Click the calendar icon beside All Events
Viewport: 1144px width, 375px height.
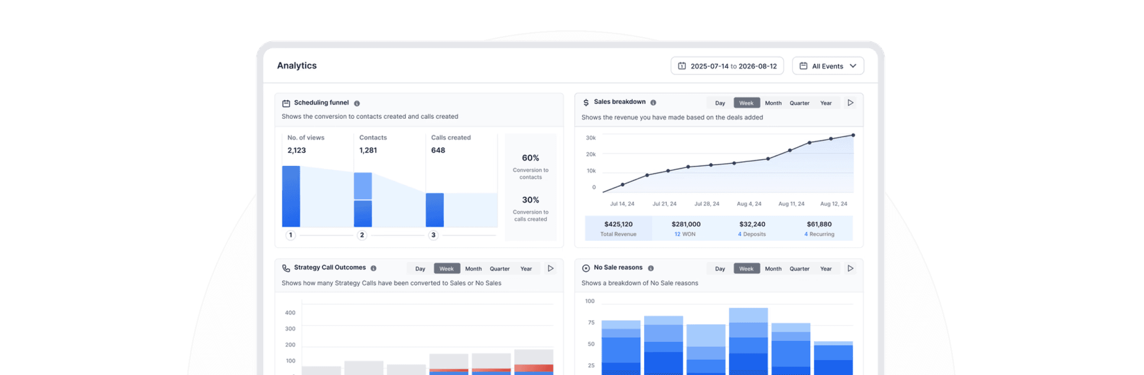tap(803, 66)
